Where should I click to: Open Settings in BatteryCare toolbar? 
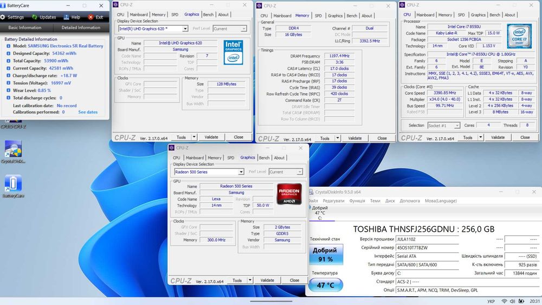(x=12, y=17)
